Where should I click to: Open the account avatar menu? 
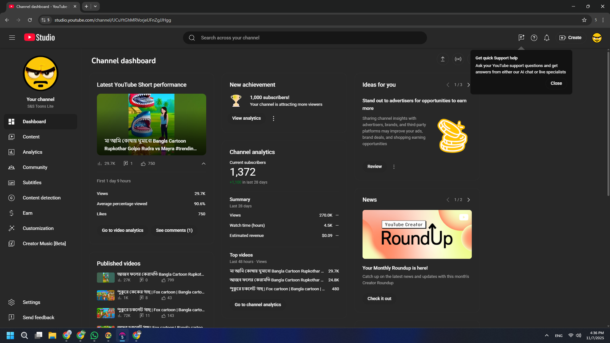click(x=597, y=38)
